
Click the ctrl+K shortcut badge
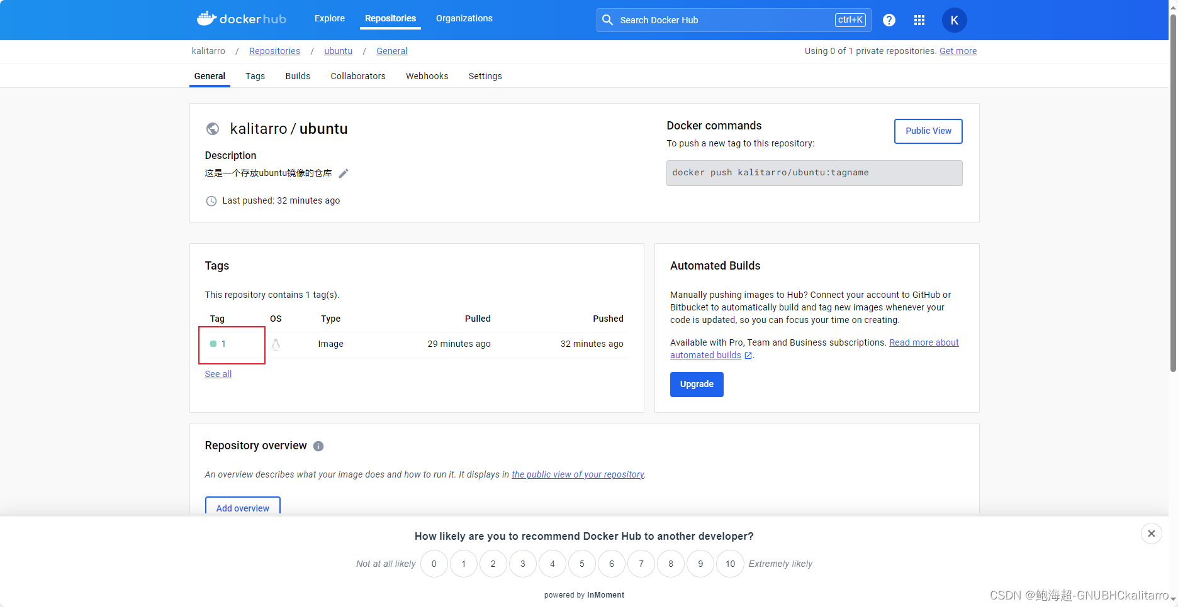[x=850, y=20]
